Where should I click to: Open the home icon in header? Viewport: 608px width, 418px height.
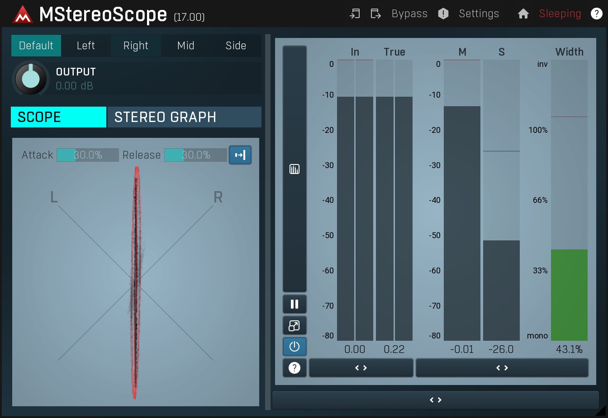pyautogui.click(x=523, y=14)
